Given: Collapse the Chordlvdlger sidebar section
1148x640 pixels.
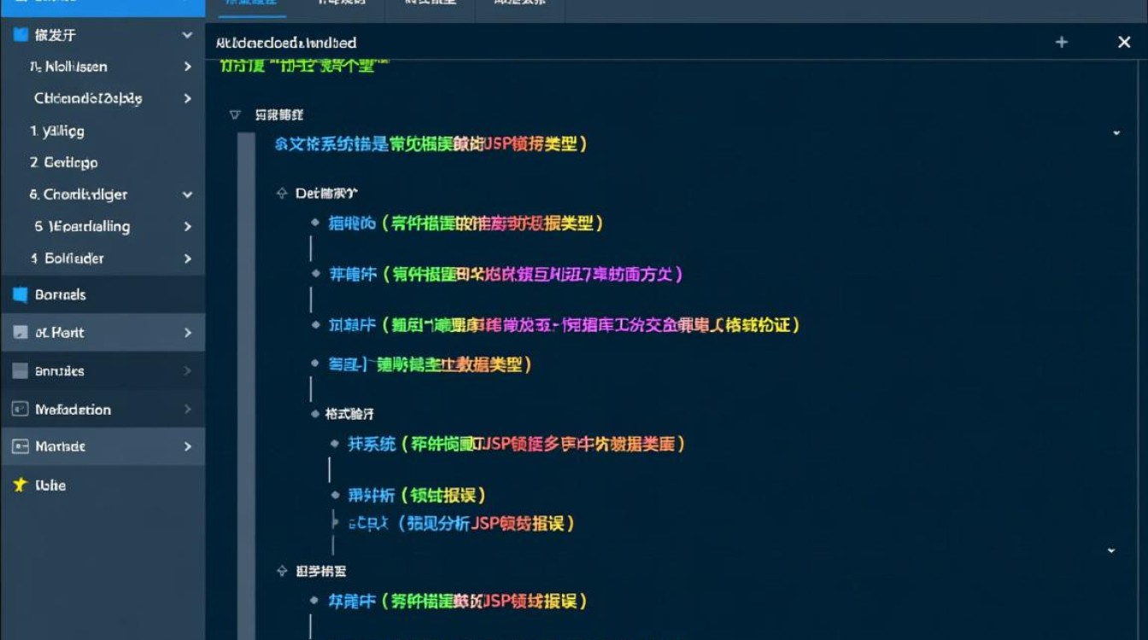Looking at the screenshot, I should tap(187, 195).
